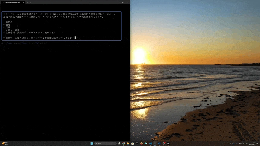Open the blue circular app taskbar icon

[159, 144]
